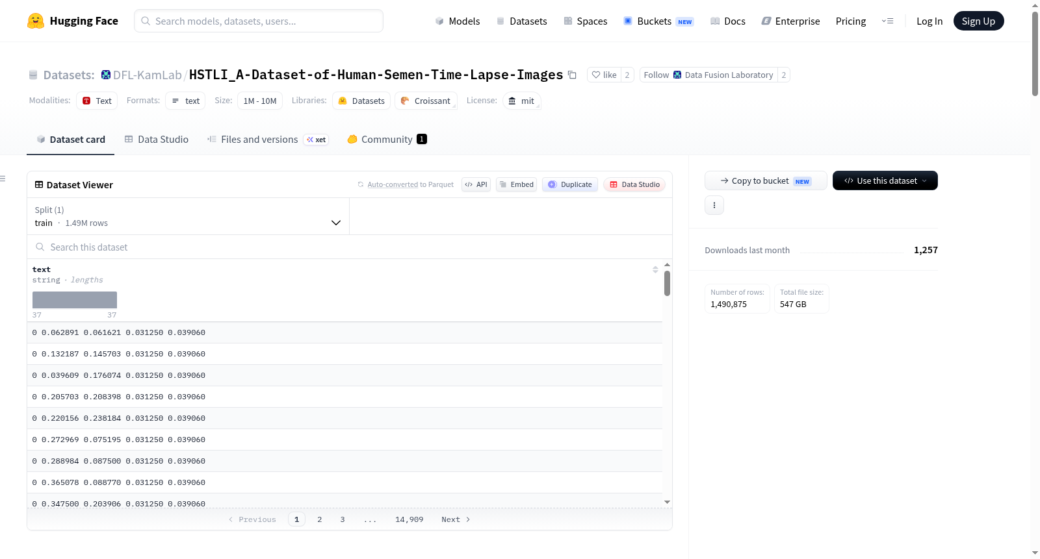
Task: Select the row starting with 0 0.220156
Action: coord(344,418)
